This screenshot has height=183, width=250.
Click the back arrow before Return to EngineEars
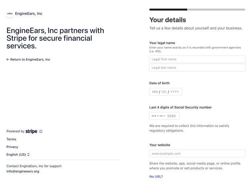(x=8, y=60)
